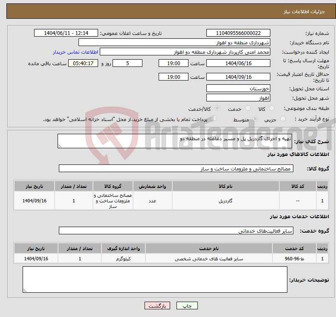Click the service code ط-96-960 cell
This screenshot has width=336, height=317.
point(294,259)
